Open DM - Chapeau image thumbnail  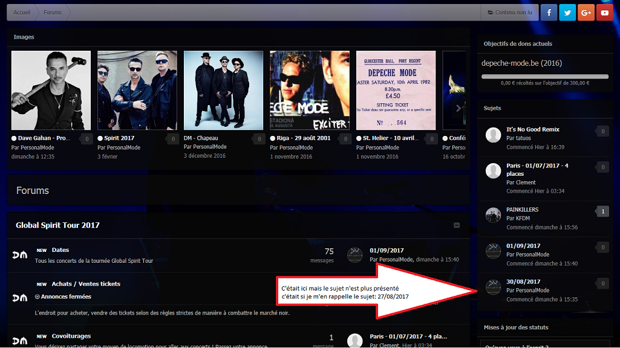223,90
